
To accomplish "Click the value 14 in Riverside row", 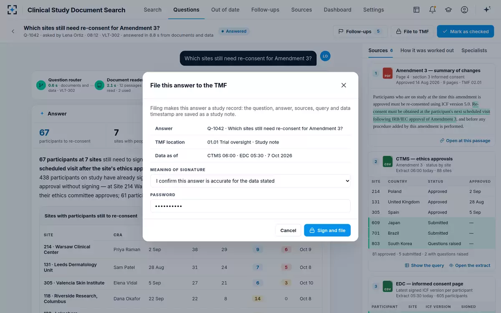I will tap(258, 299).
